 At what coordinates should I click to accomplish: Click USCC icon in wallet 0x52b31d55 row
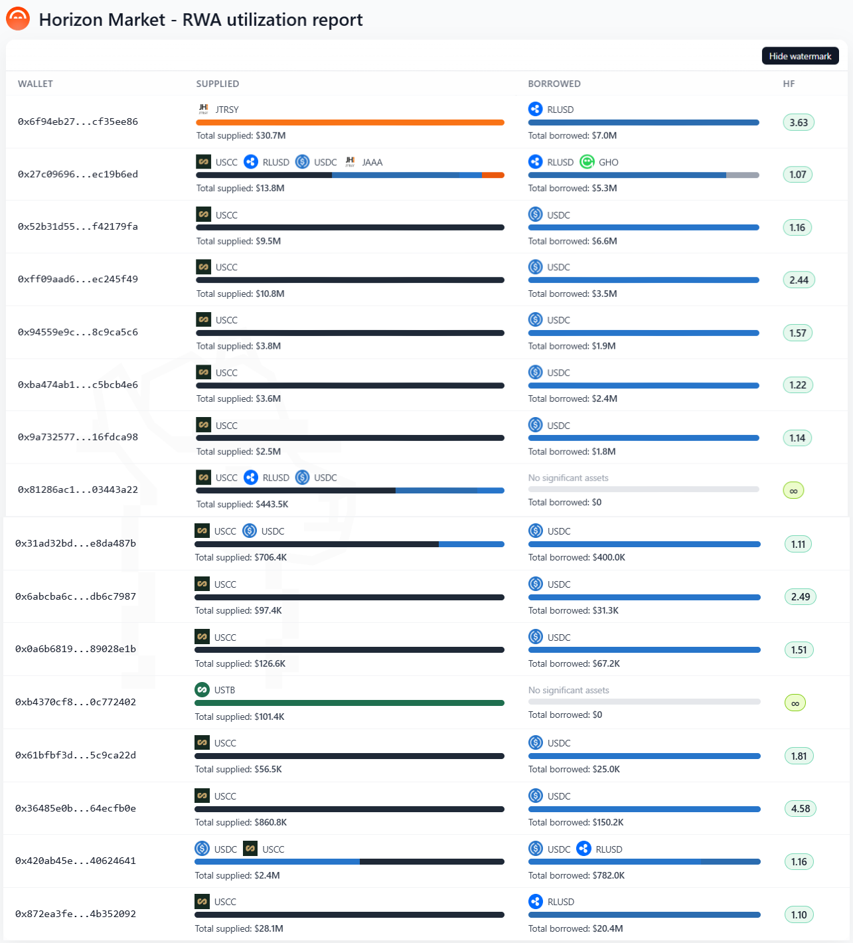pyautogui.click(x=204, y=214)
